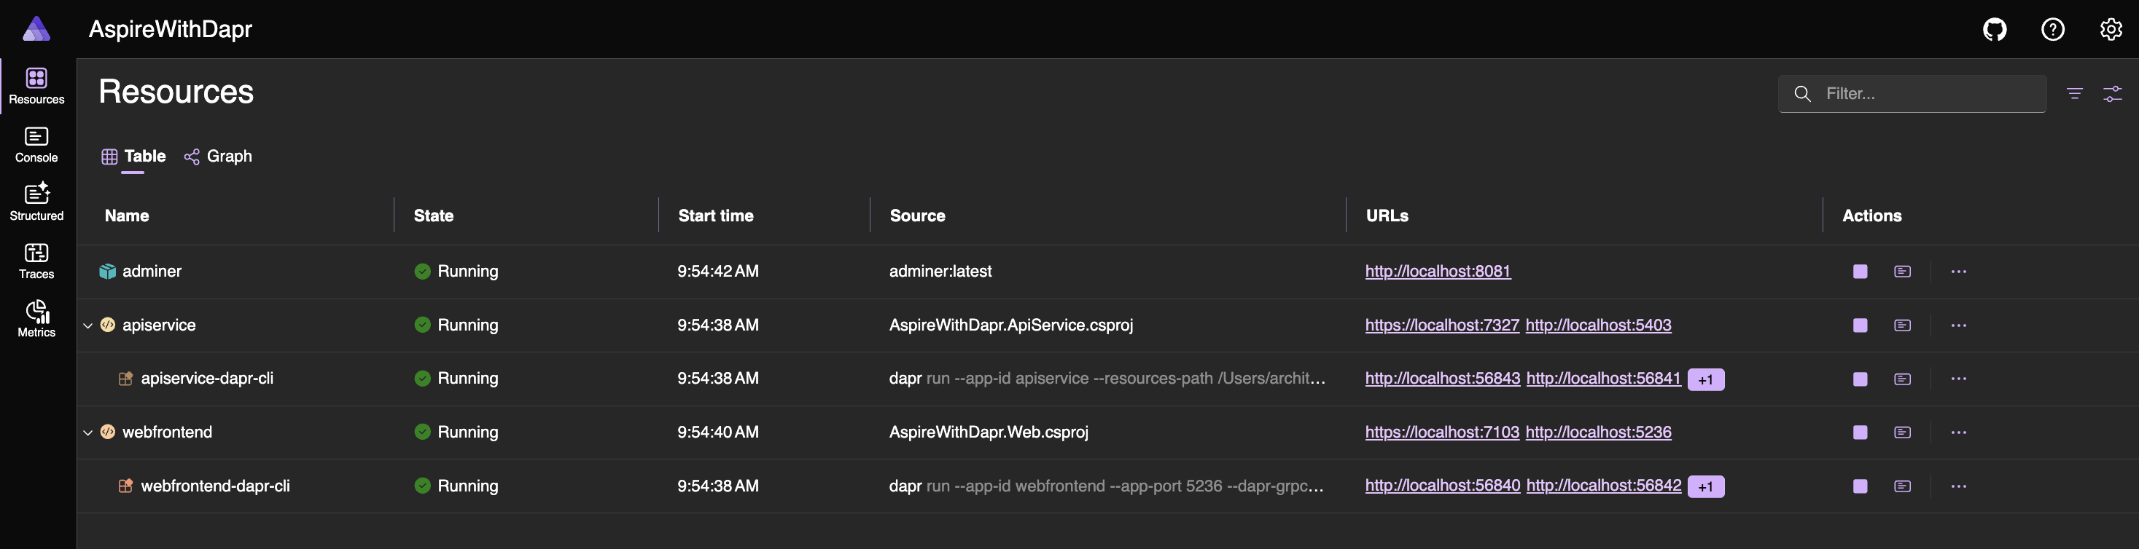Open the resource filter funnel menu
This screenshot has height=549, width=2139.
tap(2074, 94)
